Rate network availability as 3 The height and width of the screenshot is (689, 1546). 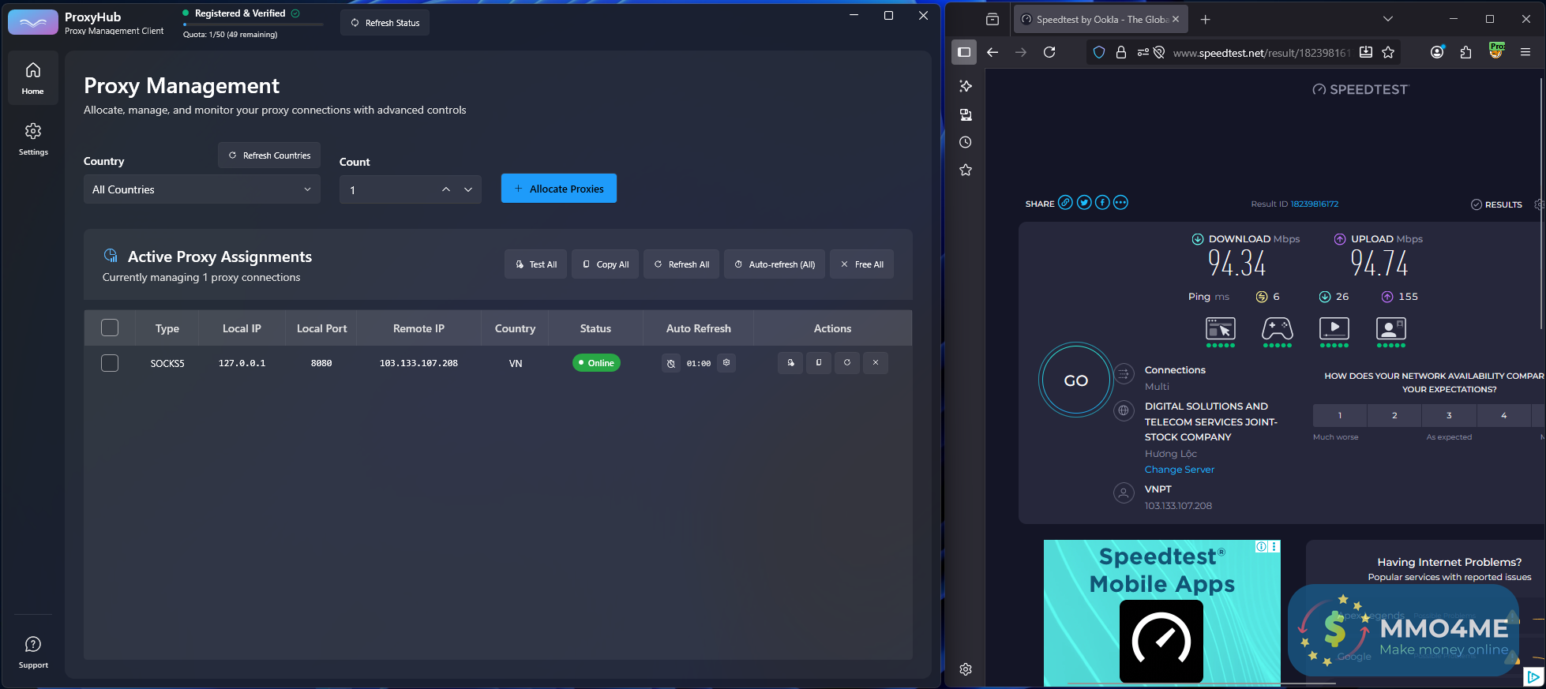1448,415
